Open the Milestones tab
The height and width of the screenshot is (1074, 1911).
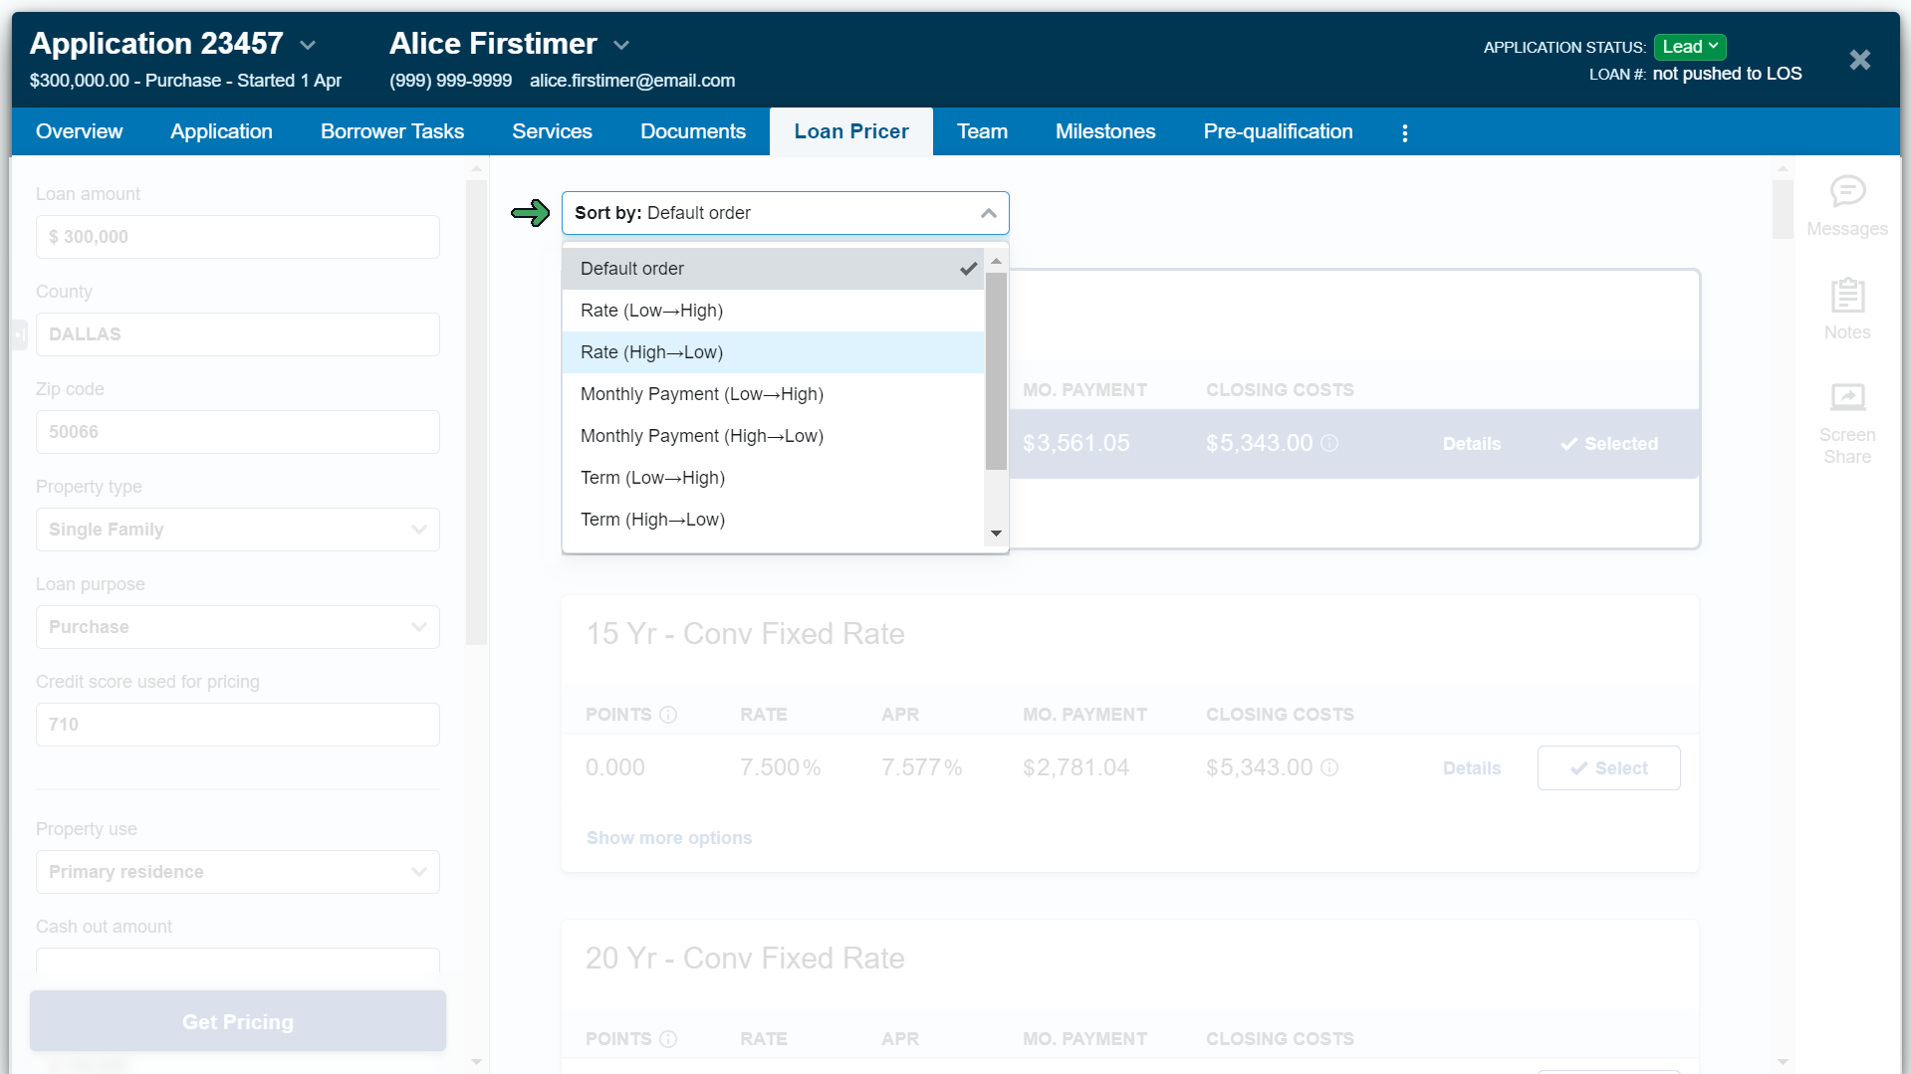1104,131
